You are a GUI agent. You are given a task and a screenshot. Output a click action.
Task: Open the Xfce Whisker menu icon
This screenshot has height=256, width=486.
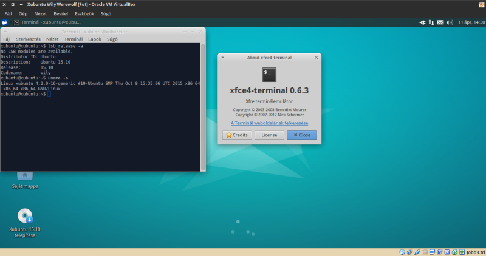[x=4, y=22]
